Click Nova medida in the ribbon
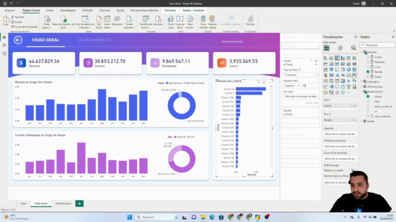Viewport: 396px width, 222px height. (203, 22)
